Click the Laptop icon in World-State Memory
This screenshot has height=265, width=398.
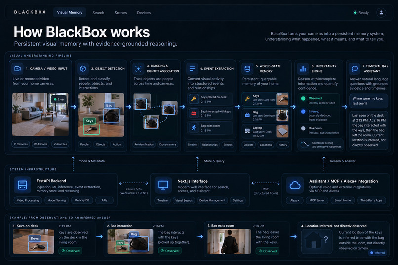click(x=247, y=131)
